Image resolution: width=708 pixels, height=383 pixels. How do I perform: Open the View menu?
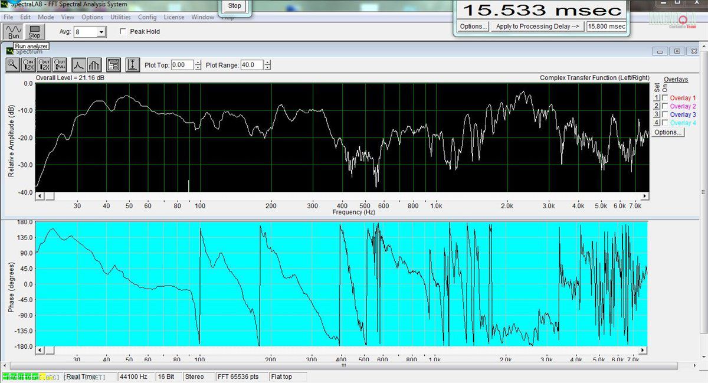[67, 17]
